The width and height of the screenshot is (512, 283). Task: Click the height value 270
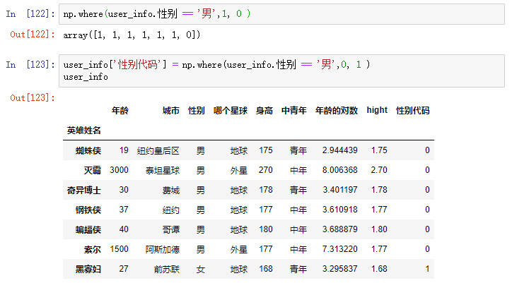266,170
